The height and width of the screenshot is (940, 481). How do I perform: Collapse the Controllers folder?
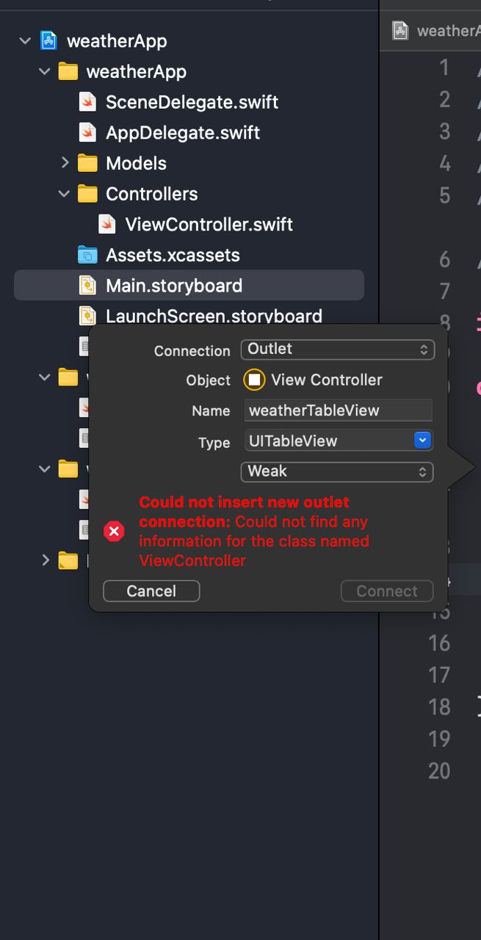65,194
